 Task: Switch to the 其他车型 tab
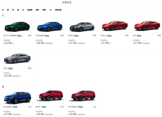(x=58, y=10)
